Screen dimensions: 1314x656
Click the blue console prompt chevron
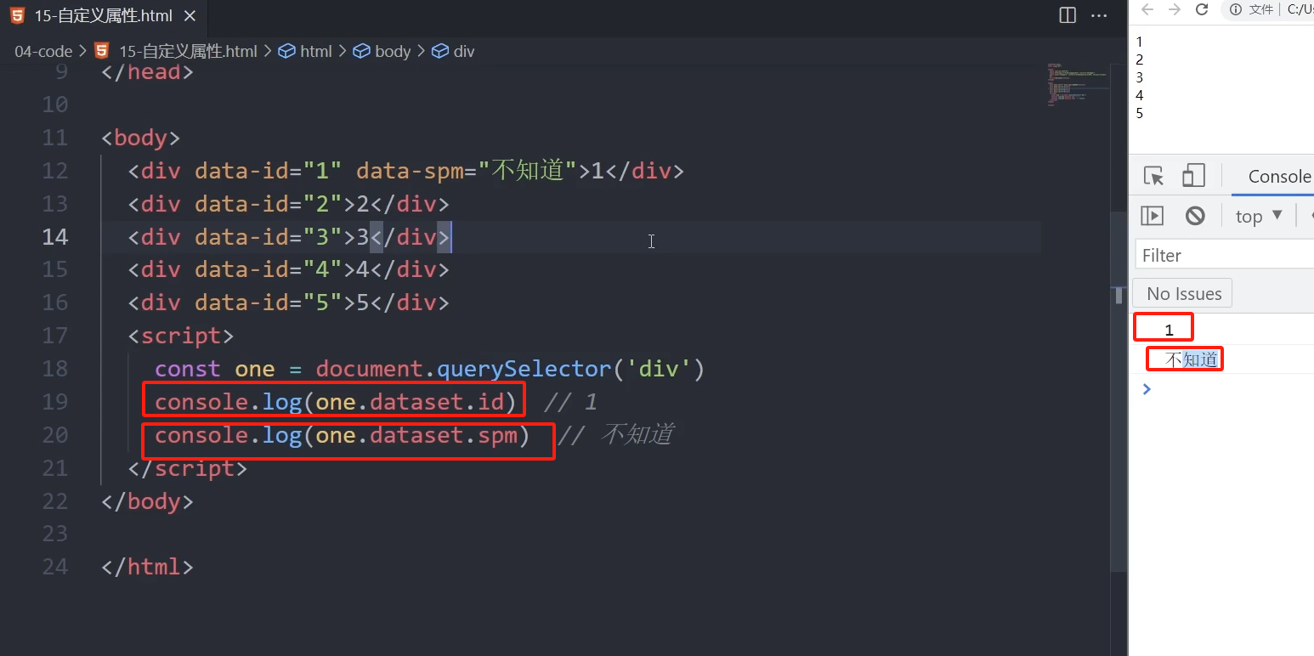coord(1147,389)
